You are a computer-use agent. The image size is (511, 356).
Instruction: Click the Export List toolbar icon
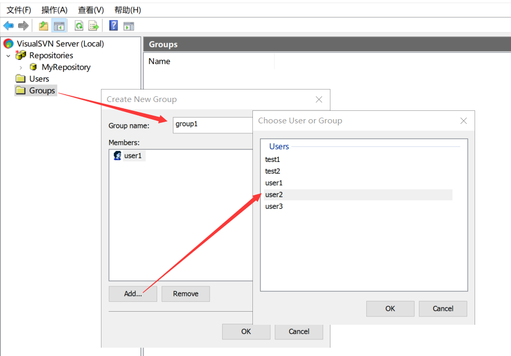[x=94, y=26]
